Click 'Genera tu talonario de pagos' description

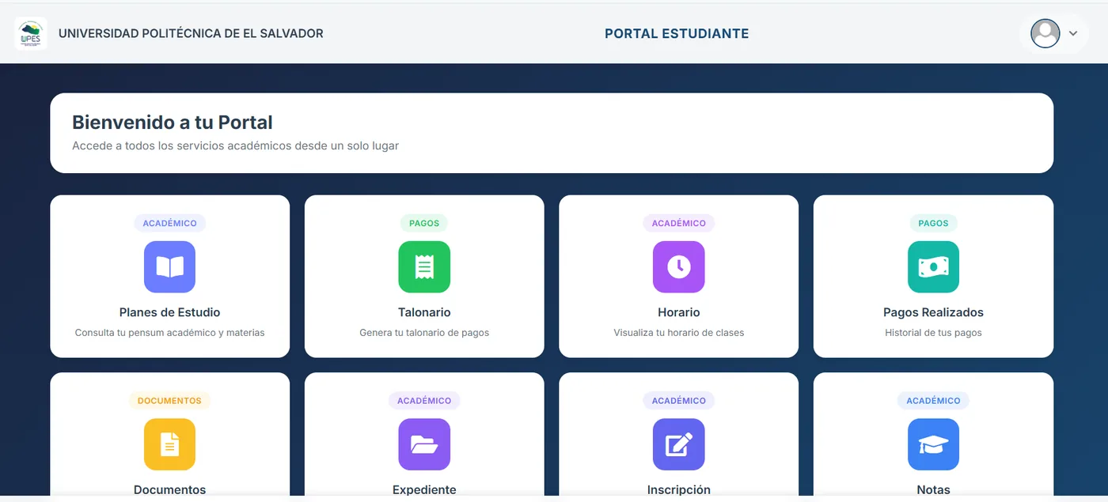pyautogui.click(x=424, y=333)
